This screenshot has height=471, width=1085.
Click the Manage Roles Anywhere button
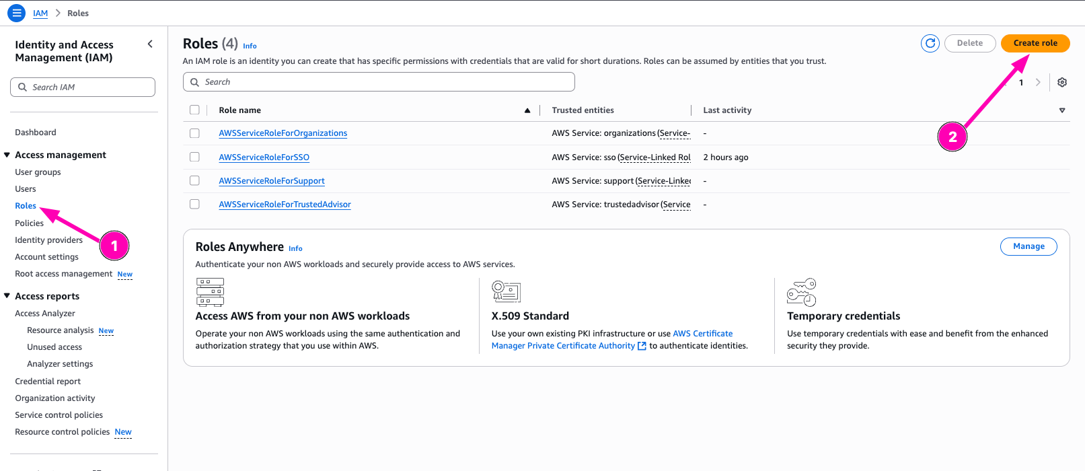[1028, 246]
